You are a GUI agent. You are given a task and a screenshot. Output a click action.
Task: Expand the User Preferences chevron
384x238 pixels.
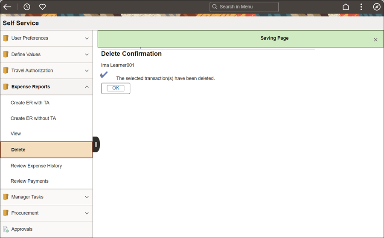click(87, 38)
